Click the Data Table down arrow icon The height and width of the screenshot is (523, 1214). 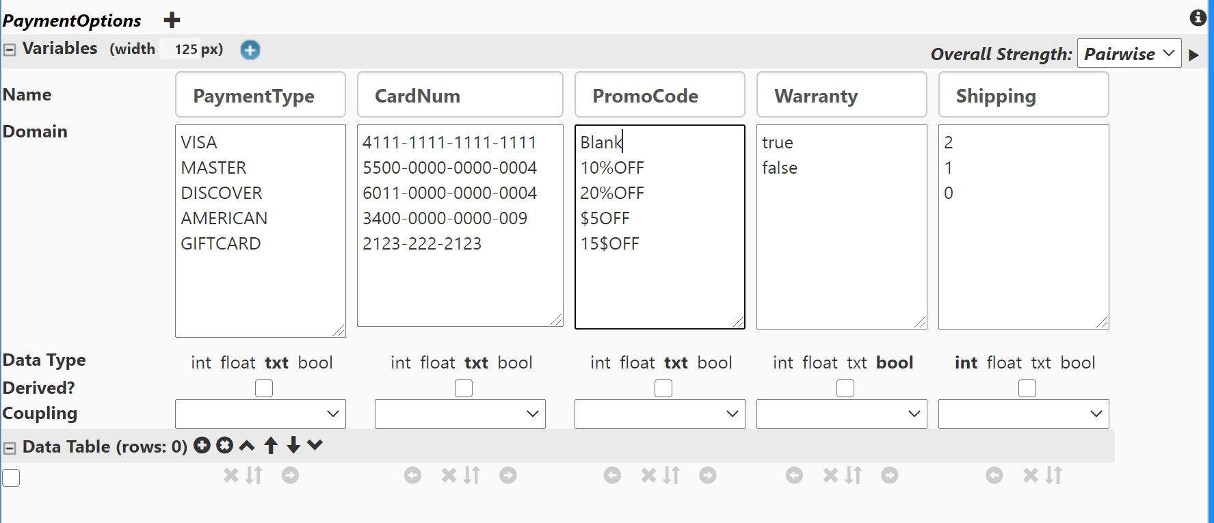click(x=293, y=446)
